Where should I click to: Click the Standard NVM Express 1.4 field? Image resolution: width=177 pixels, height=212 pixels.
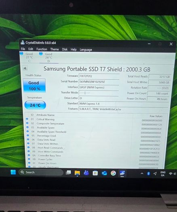tap(123, 104)
